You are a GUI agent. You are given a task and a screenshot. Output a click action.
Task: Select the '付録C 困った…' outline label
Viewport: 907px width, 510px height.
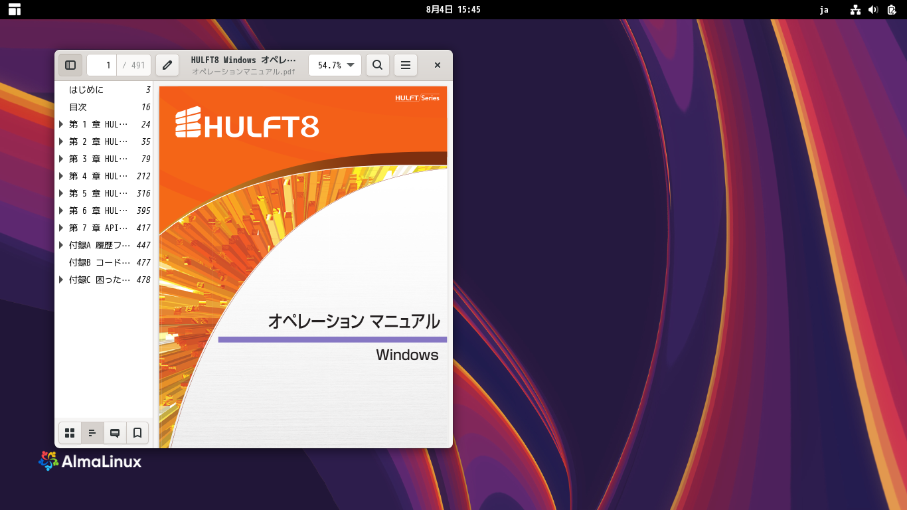(x=100, y=280)
